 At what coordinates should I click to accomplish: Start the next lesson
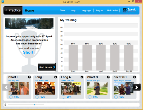pos(47,67)
